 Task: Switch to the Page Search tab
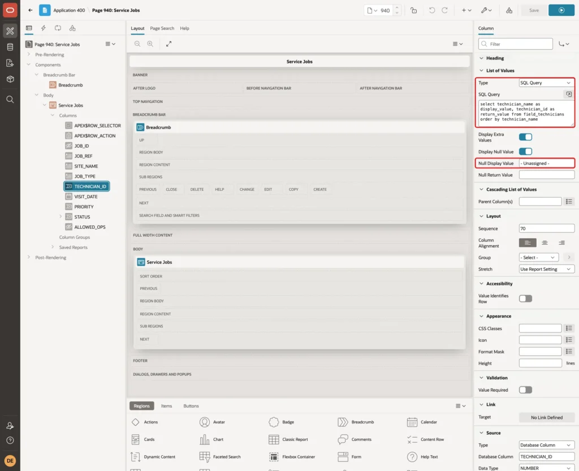[162, 28]
